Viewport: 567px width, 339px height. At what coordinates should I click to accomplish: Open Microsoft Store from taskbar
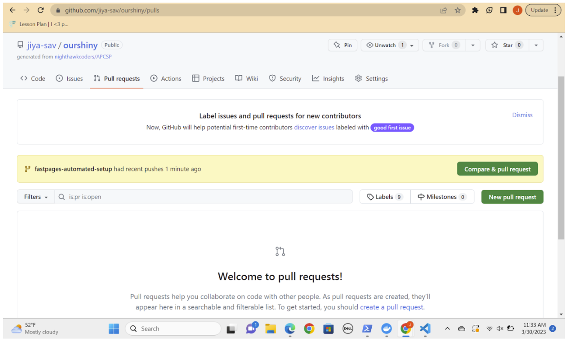[328, 329]
